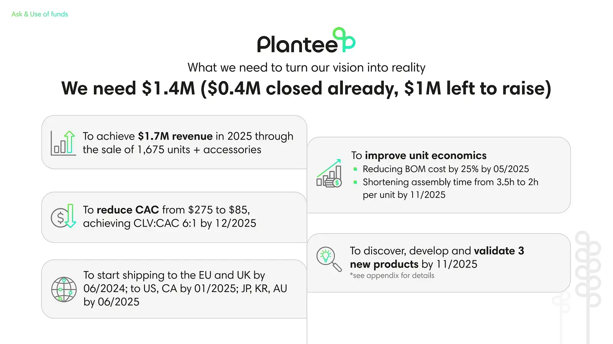Click 'validate 3 new products' text
Screen dimensions: 613x344
click(x=437, y=257)
